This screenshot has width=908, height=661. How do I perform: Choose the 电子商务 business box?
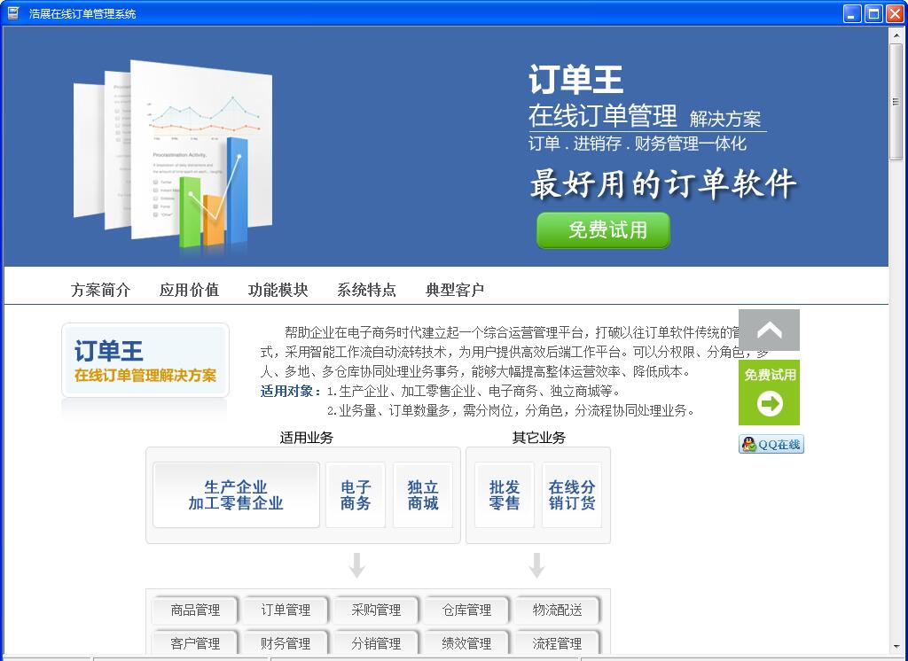[x=356, y=495]
